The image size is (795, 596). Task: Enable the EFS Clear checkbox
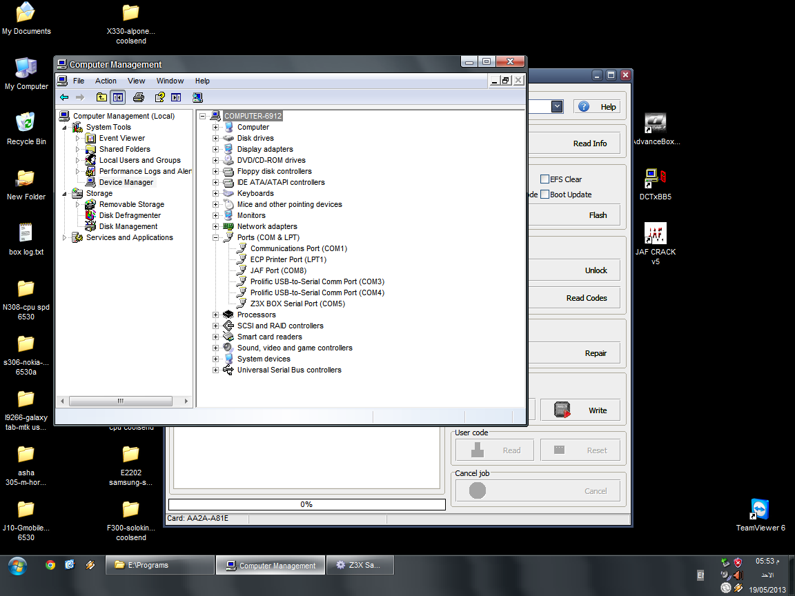[x=544, y=179]
